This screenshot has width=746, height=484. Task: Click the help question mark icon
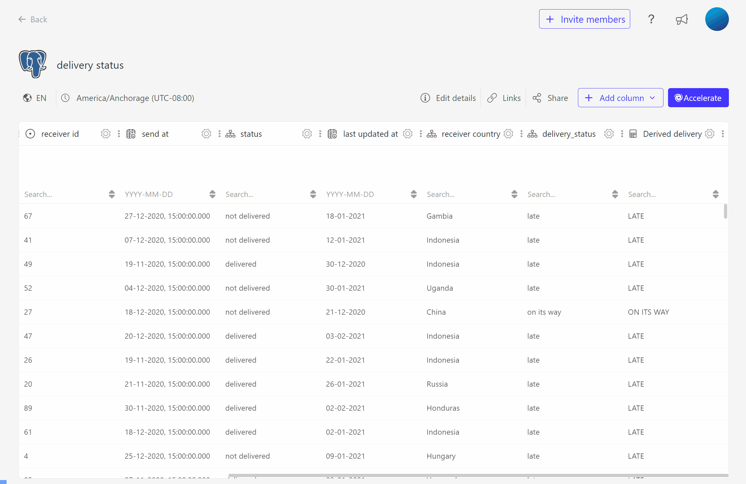[651, 19]
